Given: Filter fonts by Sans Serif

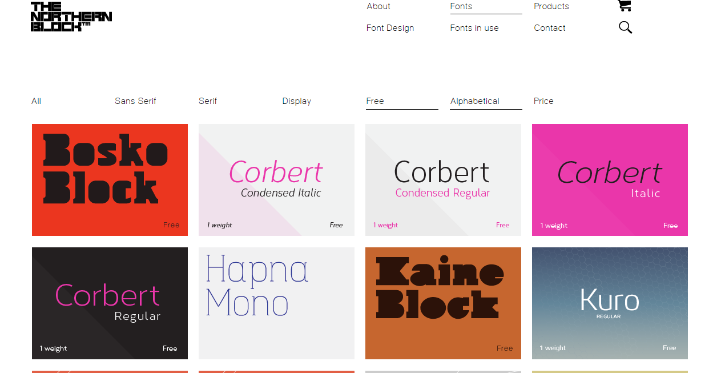Looking at the screenshot, I should point(135,101).
